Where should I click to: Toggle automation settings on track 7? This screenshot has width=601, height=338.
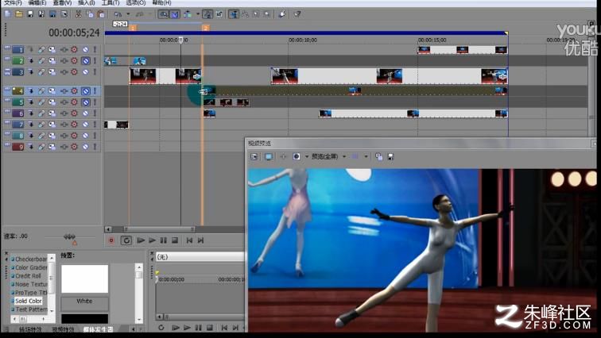click(74, 125)
